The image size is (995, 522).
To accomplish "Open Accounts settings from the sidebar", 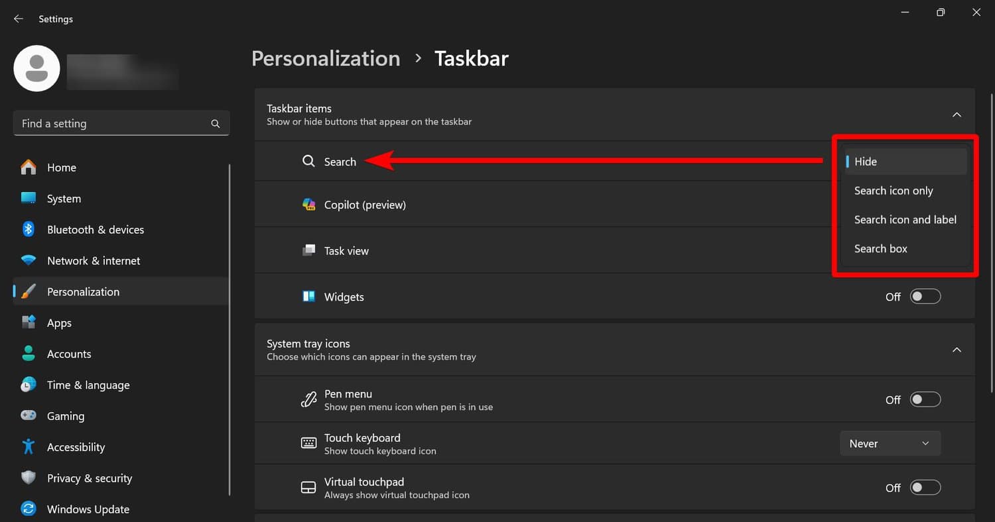I will pos(69,354).
